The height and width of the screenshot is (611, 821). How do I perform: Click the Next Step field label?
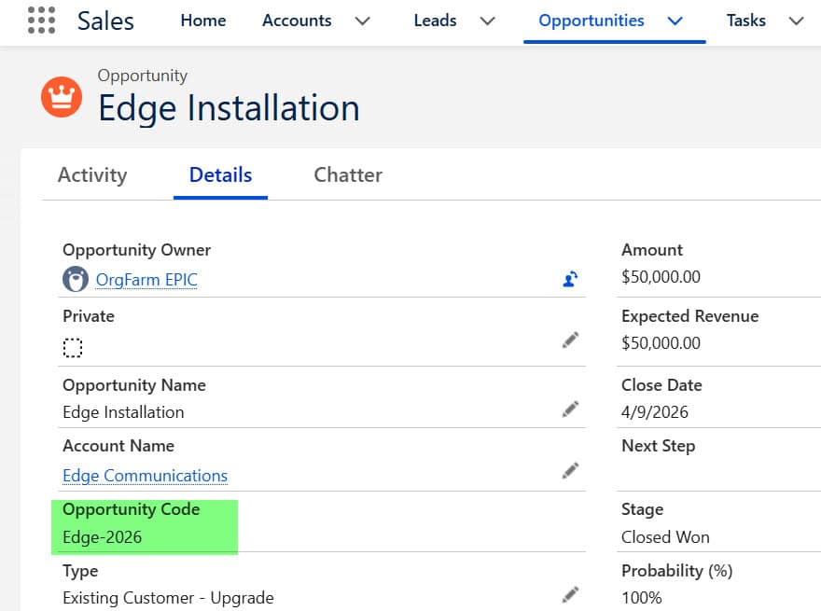tap(658, 446)
